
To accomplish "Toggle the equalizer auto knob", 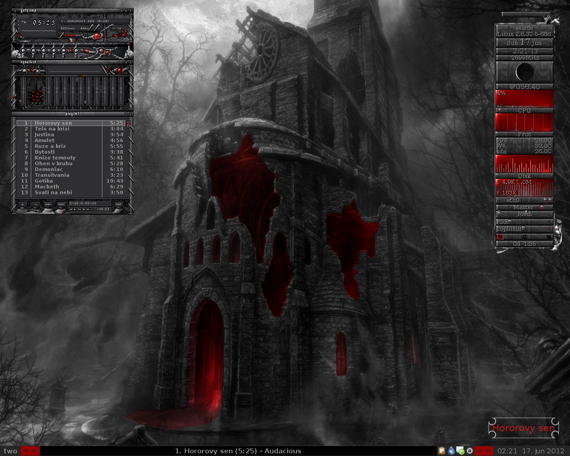I will point(37,71).
